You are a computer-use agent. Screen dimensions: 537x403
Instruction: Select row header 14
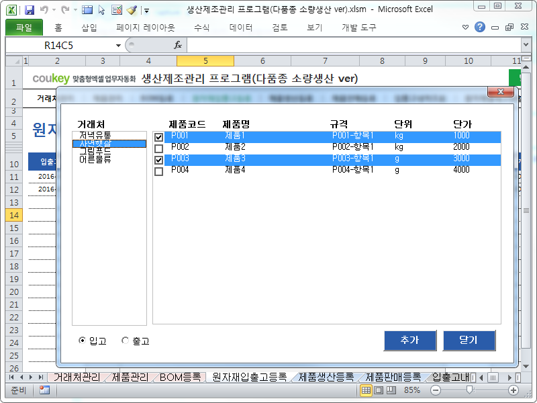point(14,215)
